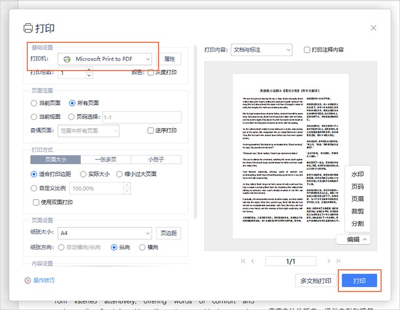
Task: Select 当前视图 radio button
Action: [x=34, y=117]
